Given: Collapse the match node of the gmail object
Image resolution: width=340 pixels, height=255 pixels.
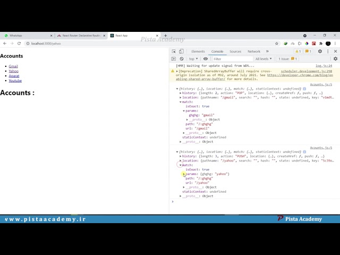Looking at the screenshot, I should click(x=181, y=102).
